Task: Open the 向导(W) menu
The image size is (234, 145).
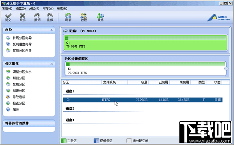Action: coord(48,8)
